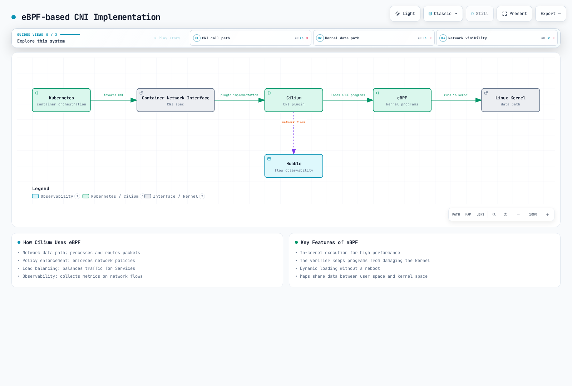Viewport: 572px width, 386px height.
Task: Click the 'network flows' edge label
Action: (294, 122)
